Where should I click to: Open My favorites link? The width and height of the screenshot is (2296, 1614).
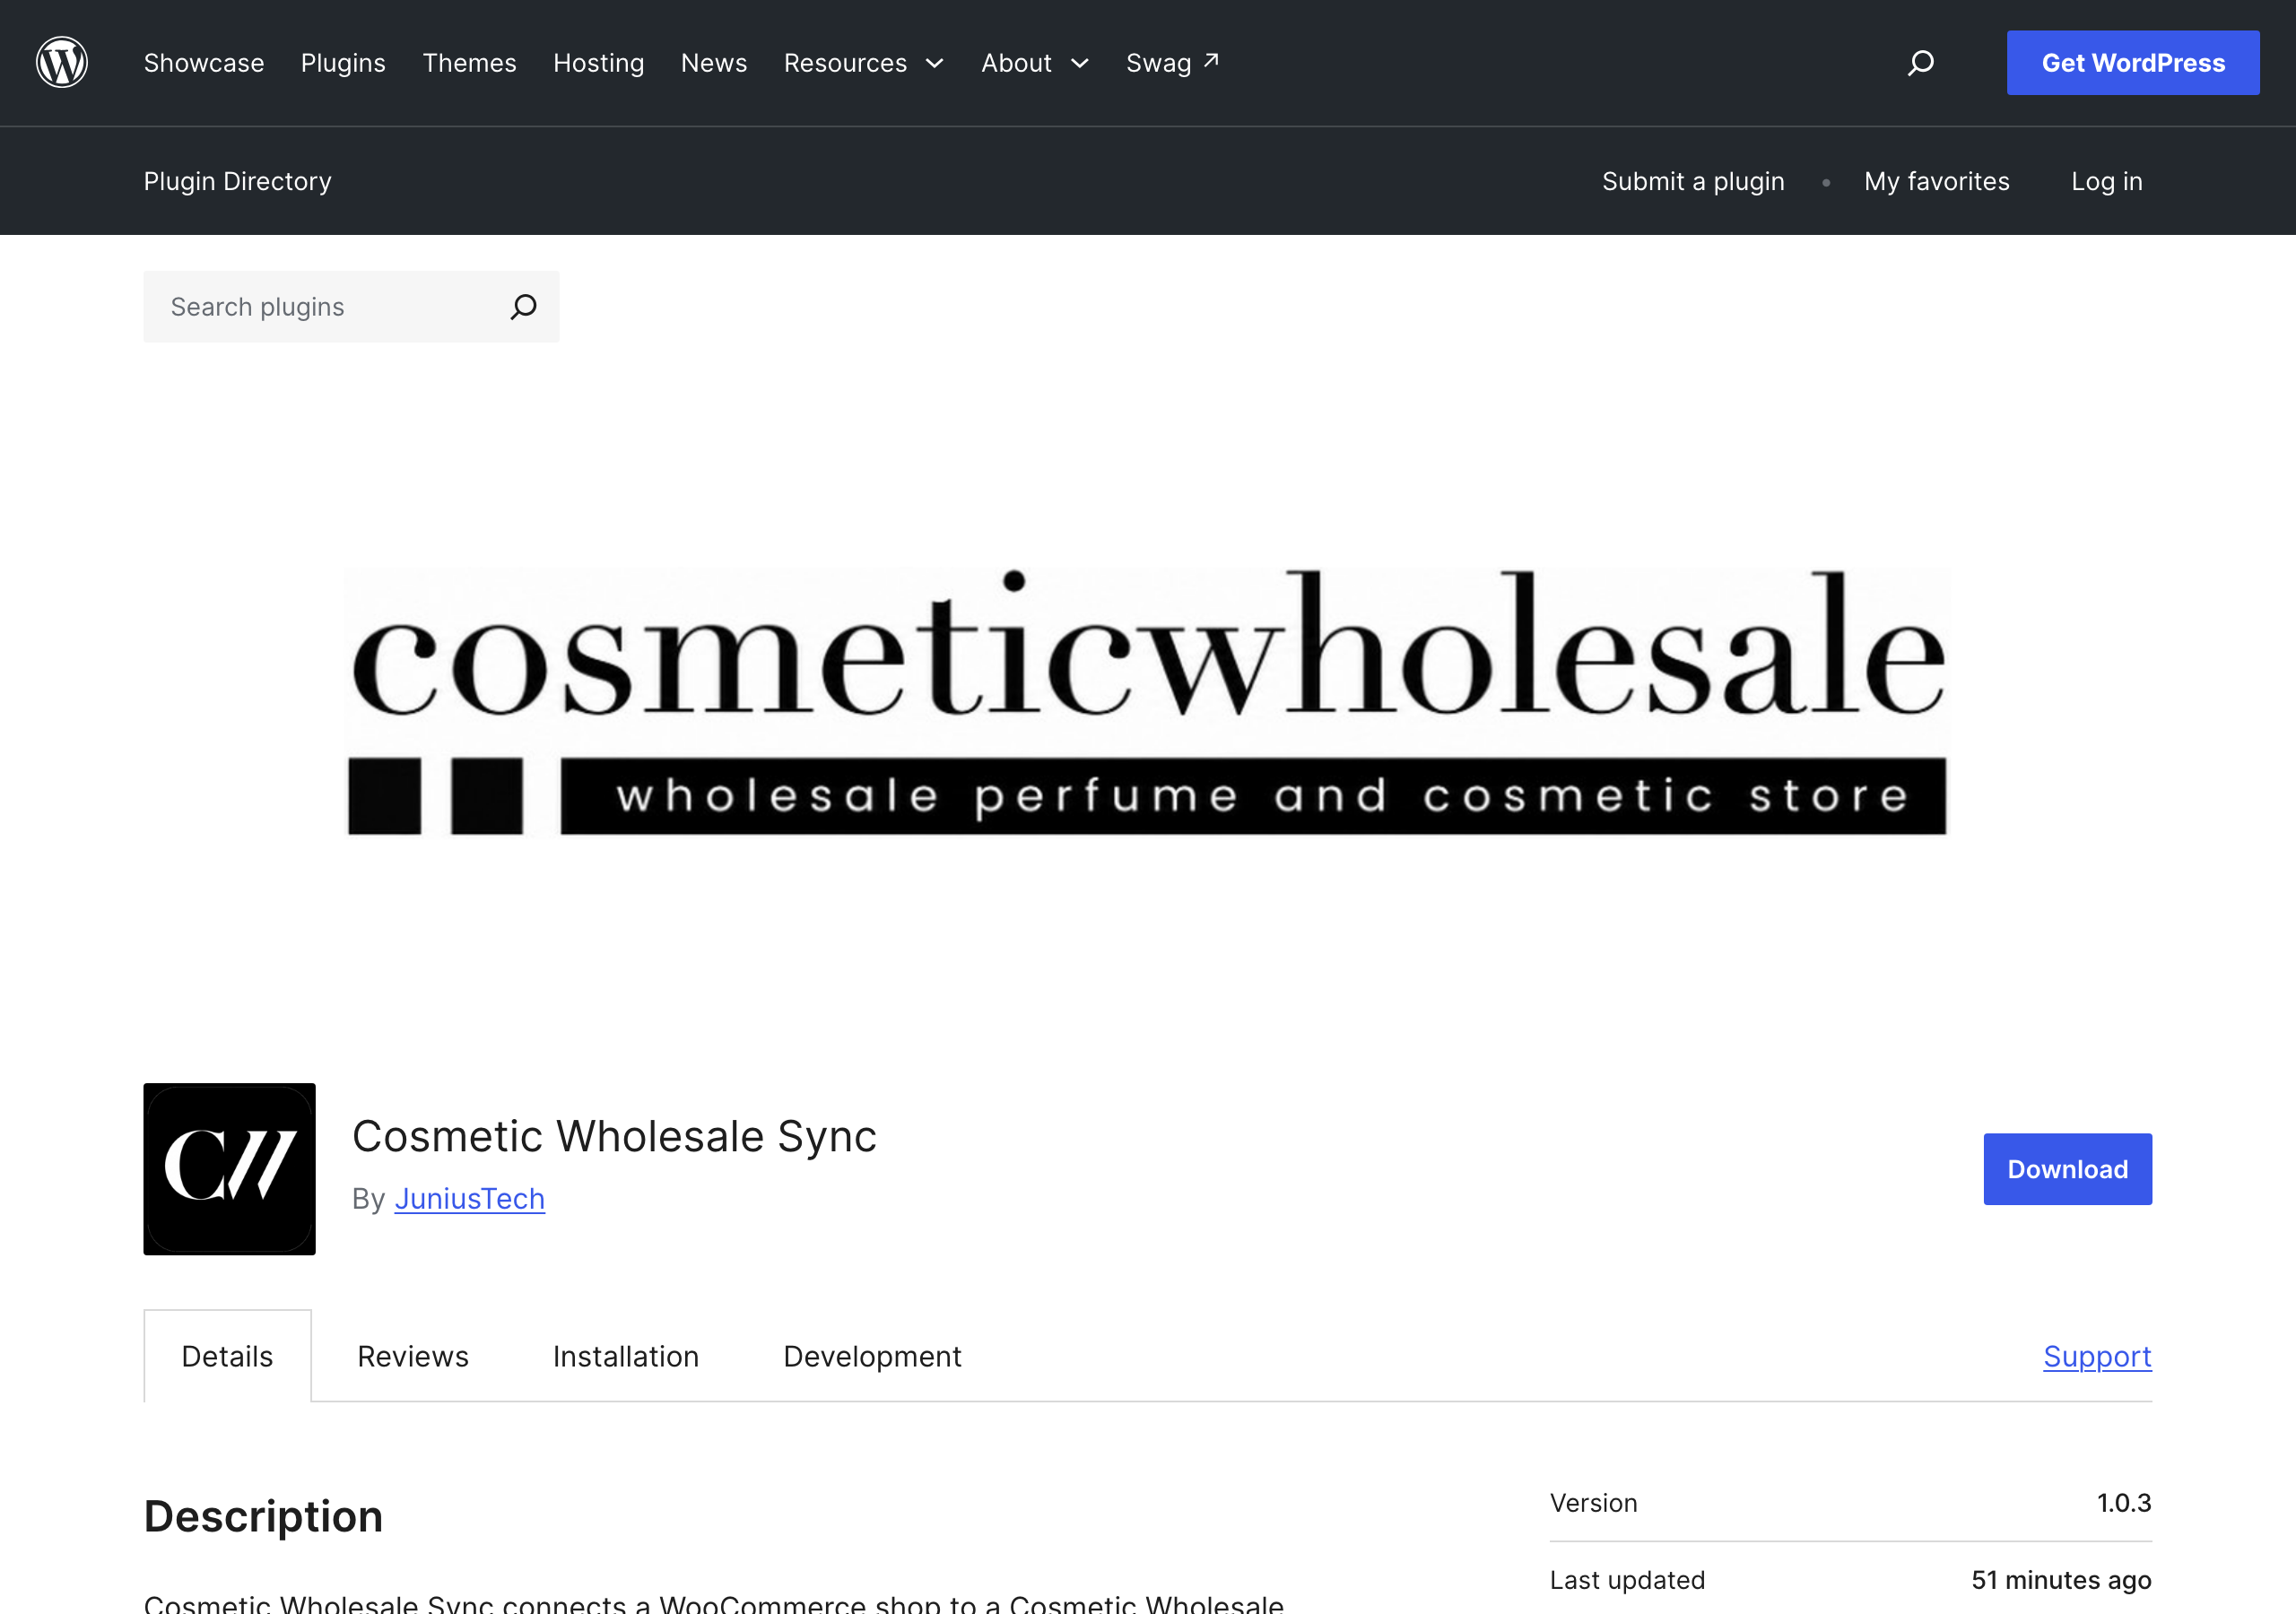click(x=1937, y=181)
